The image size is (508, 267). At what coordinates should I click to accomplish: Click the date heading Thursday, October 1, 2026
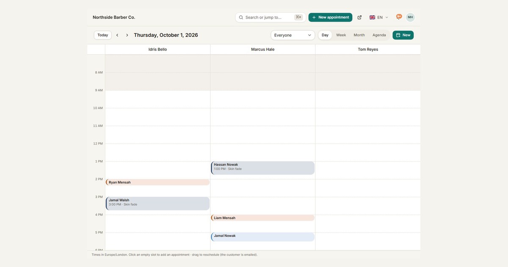click(166, 35)
